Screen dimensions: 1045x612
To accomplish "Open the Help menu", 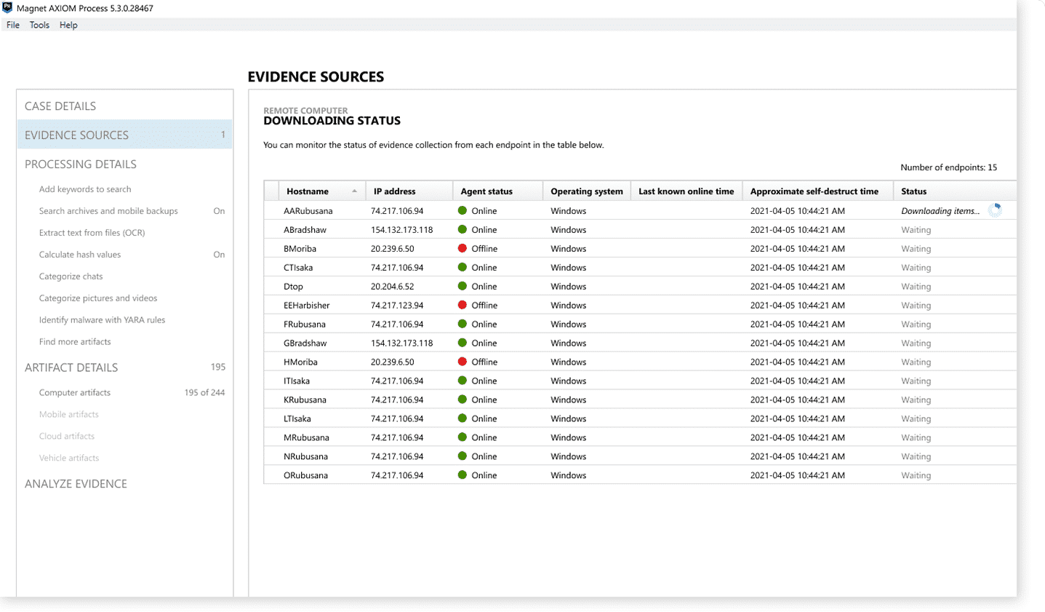I will pyautogui.click(x=68, y=25).
